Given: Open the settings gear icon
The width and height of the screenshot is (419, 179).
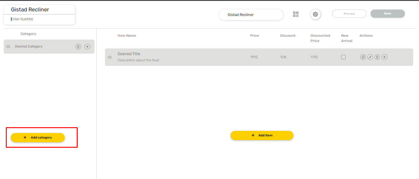Looking at the screenshot, I should (315, 14).
